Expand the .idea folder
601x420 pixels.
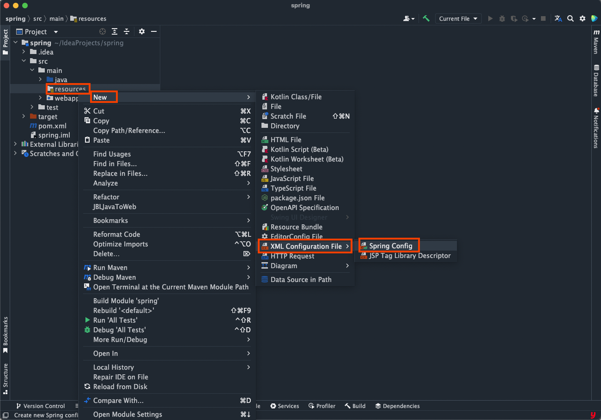(x=24, y=52)
